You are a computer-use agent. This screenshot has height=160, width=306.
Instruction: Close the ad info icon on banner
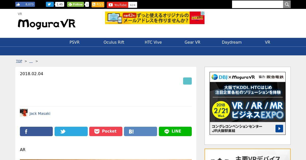coord(202,13)
